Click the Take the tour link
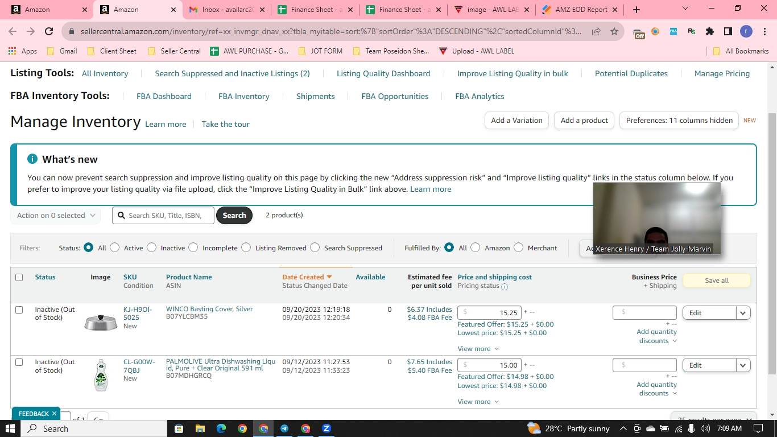 (x=226, y=125)
